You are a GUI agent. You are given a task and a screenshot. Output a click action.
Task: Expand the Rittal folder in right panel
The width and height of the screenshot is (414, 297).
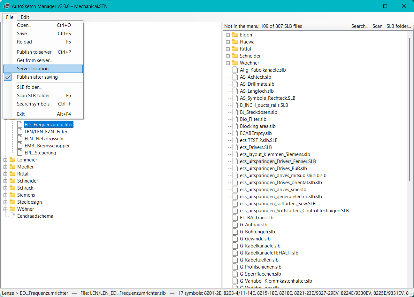click(x=228, y=49)
